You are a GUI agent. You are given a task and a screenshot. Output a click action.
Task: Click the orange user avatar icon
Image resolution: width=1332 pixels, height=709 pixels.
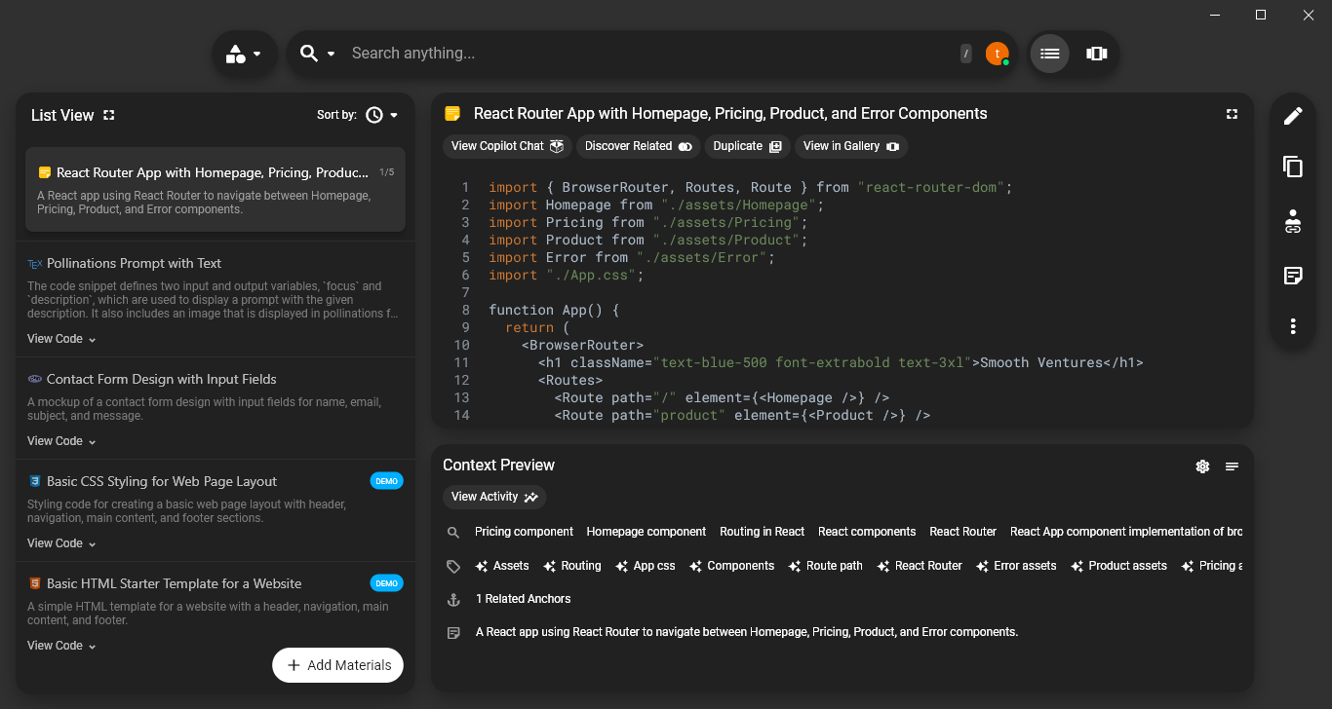point(996,54)
